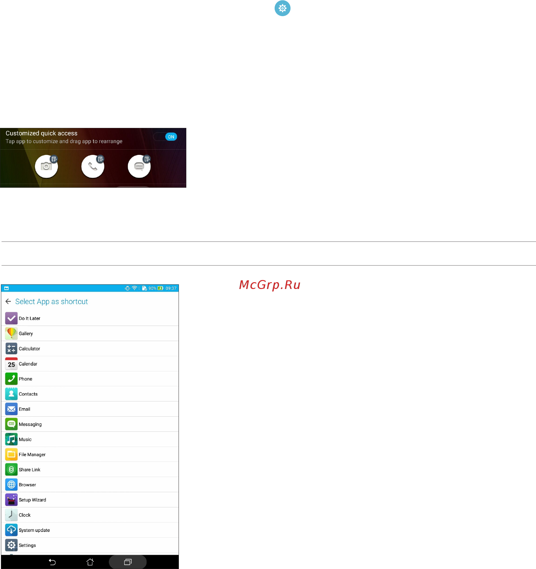Tap the 'Contacts' label

pyautogui.click(x=28, y=394)
